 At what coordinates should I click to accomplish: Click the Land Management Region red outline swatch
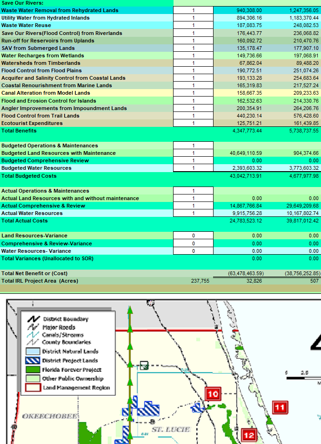click(33, 388)
